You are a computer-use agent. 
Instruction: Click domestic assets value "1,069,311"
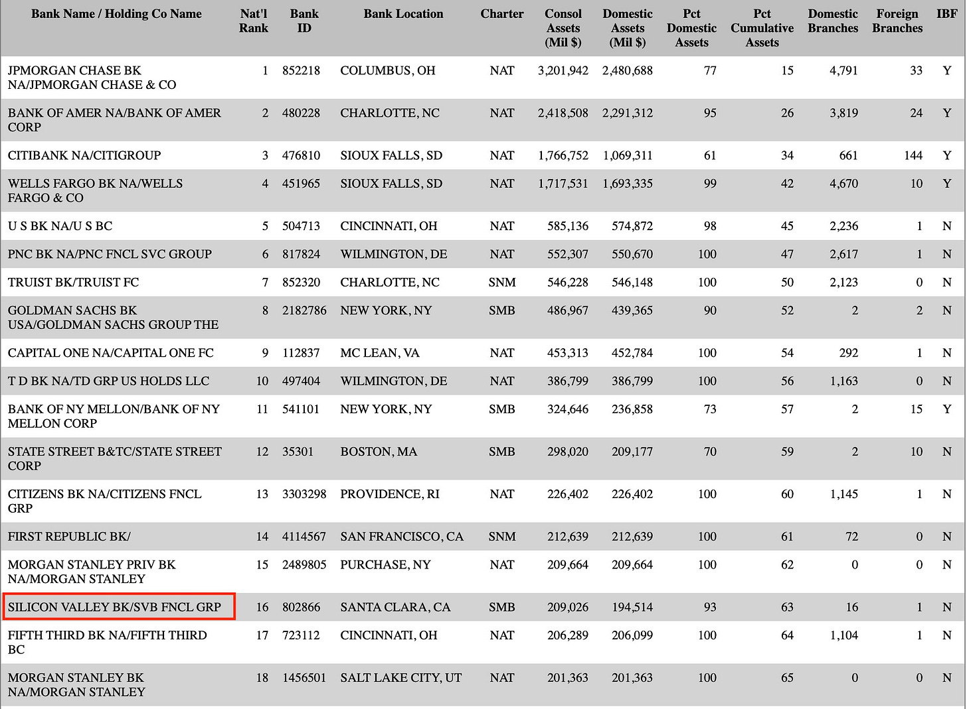point(628,155)
